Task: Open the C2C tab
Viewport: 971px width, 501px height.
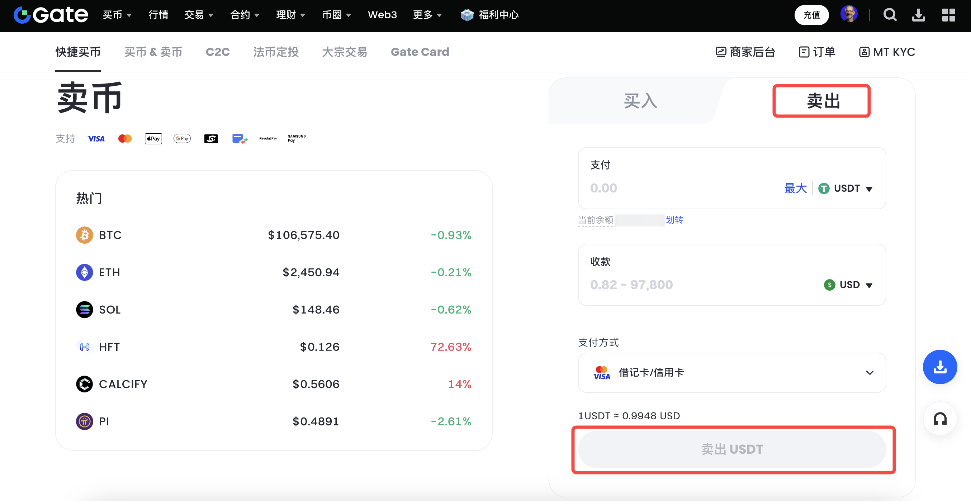Action: coord(218,52)
